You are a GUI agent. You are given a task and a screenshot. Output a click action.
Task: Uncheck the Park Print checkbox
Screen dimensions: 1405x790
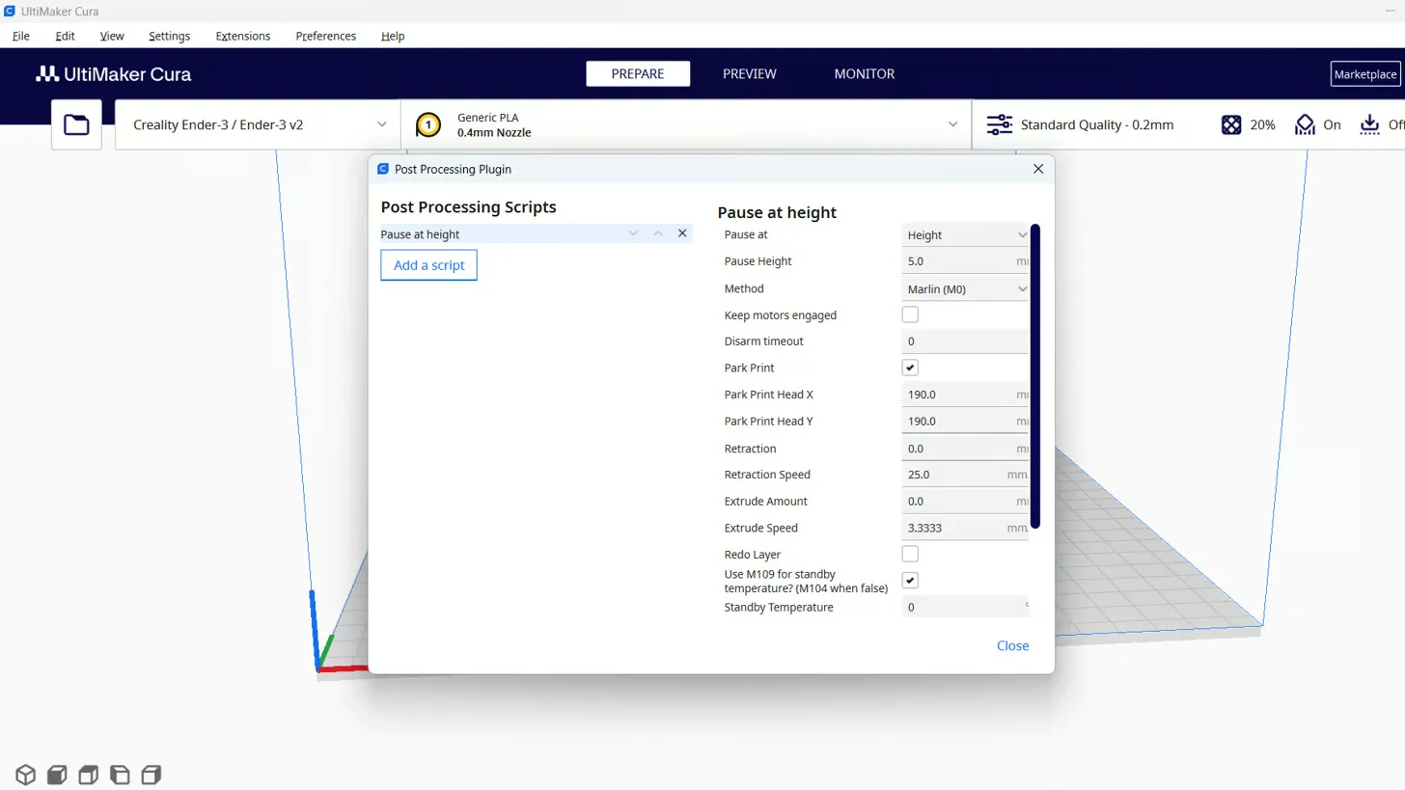point(910,368)
